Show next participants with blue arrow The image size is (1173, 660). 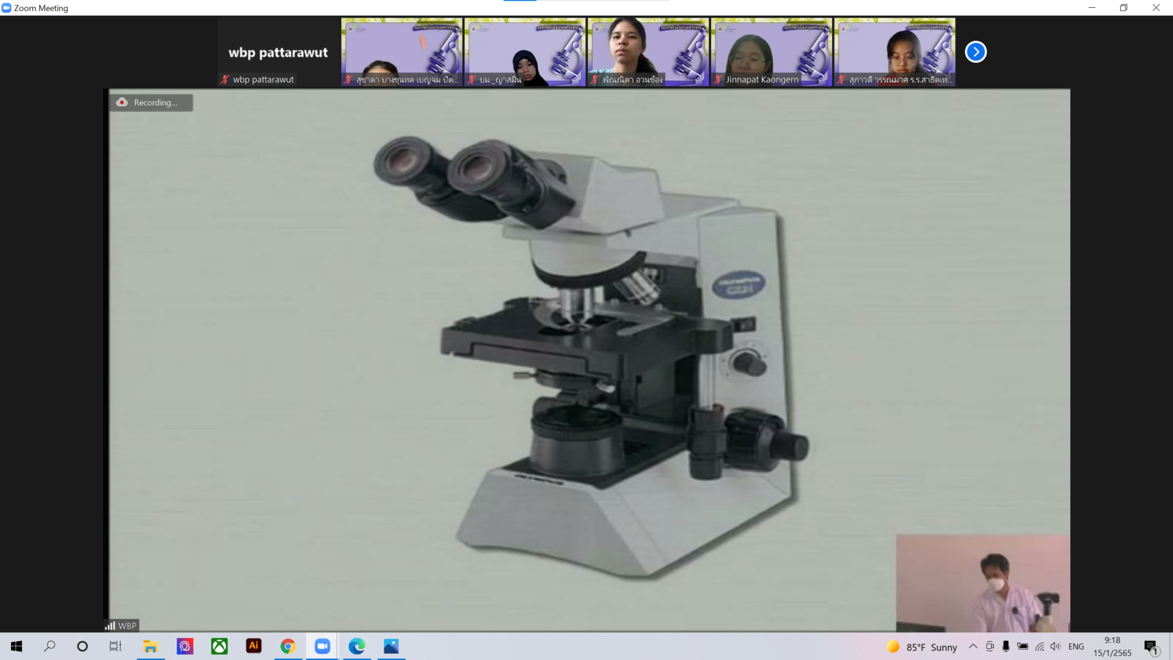point(976,52)
